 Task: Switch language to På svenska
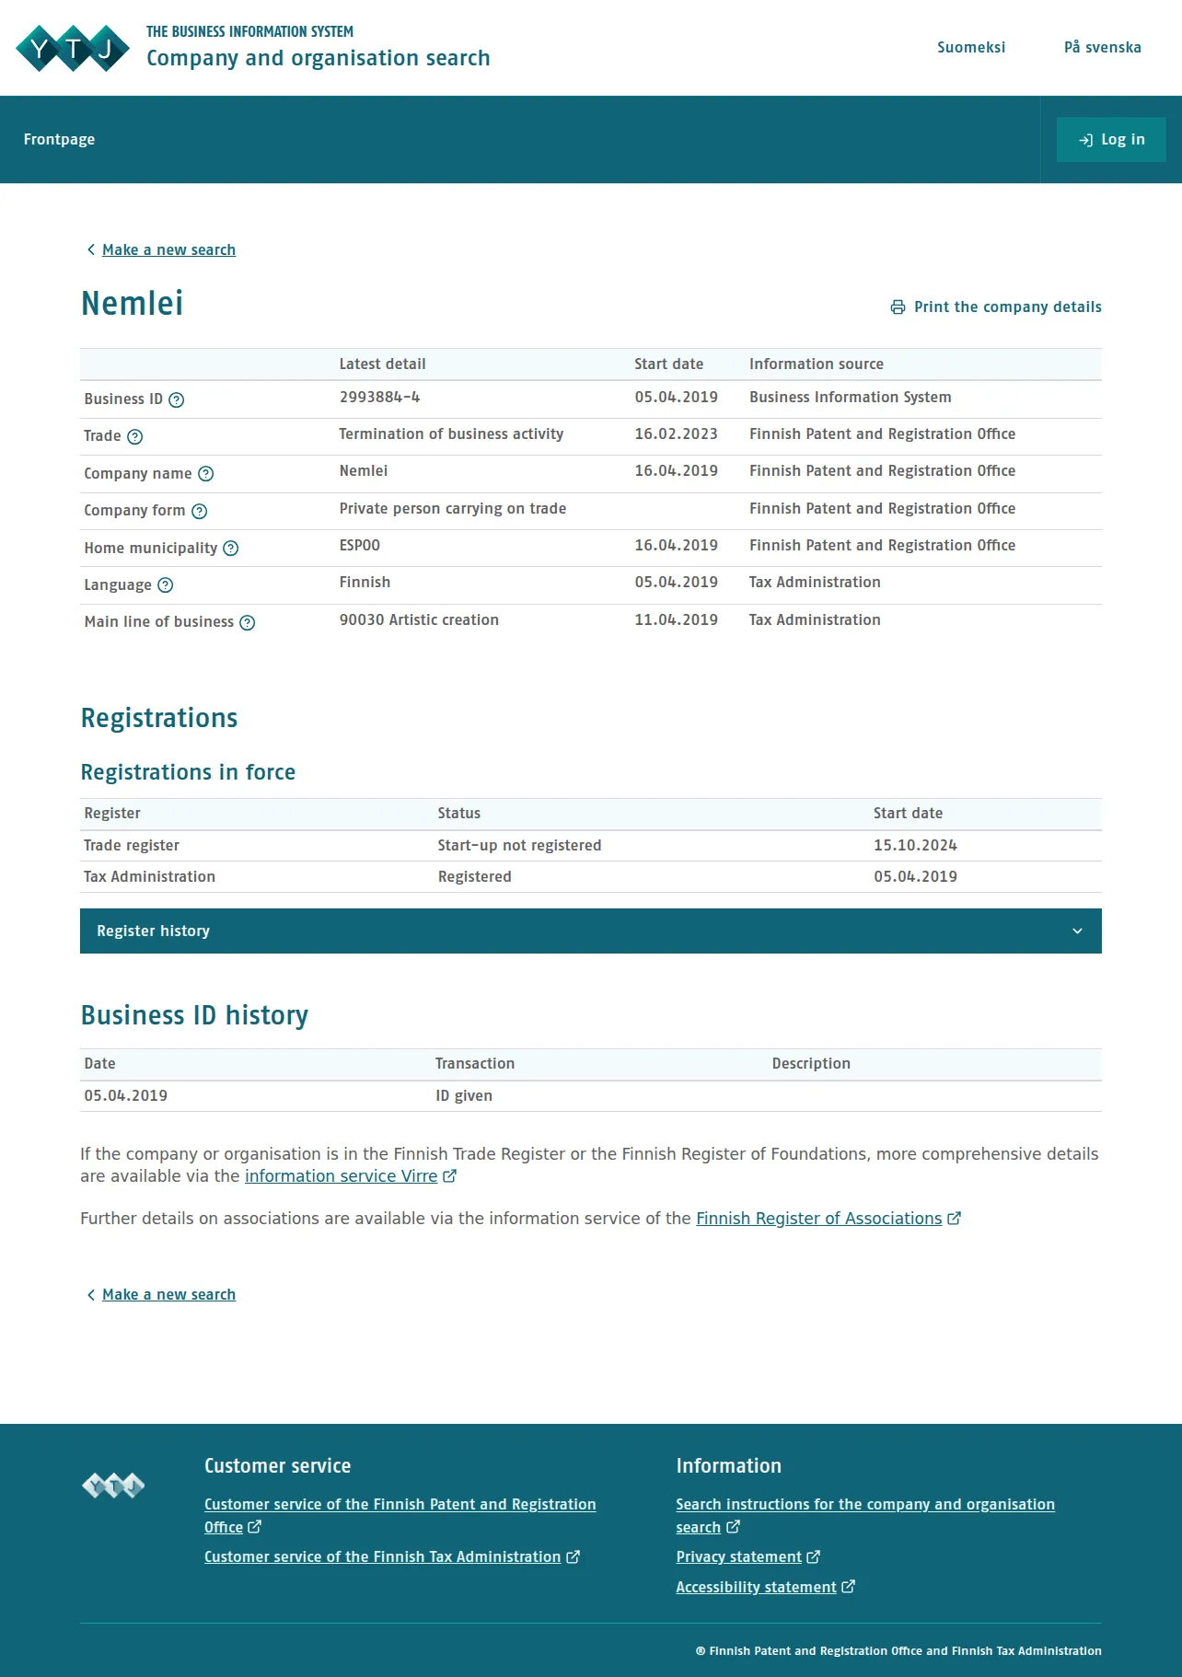[x=1103, y=47]
